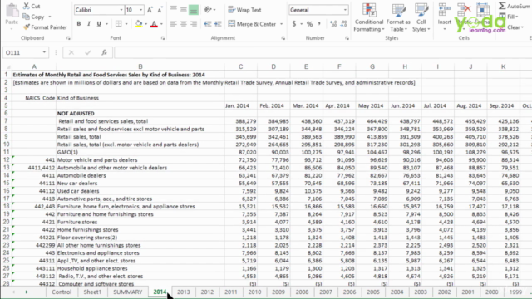Click Merge & Center
Image resolution: width=532 pixels, height=299 pixels.
coord(252,24)
